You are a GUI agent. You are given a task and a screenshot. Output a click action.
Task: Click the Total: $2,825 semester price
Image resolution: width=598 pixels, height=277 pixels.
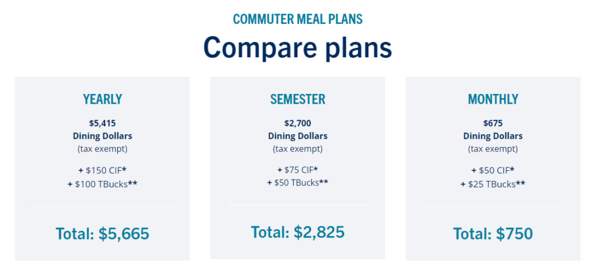coord(297,232)
